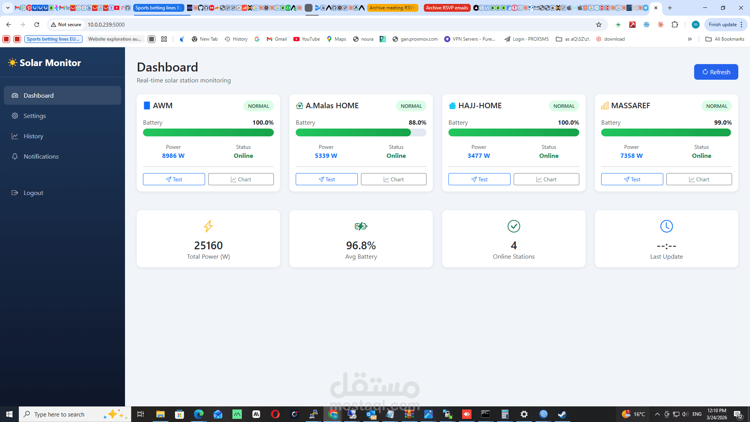This screenshot has width=750, height=422.
Task: Open Settings in the sidebar
Action: pyautogui.click(x=62, y=116)
